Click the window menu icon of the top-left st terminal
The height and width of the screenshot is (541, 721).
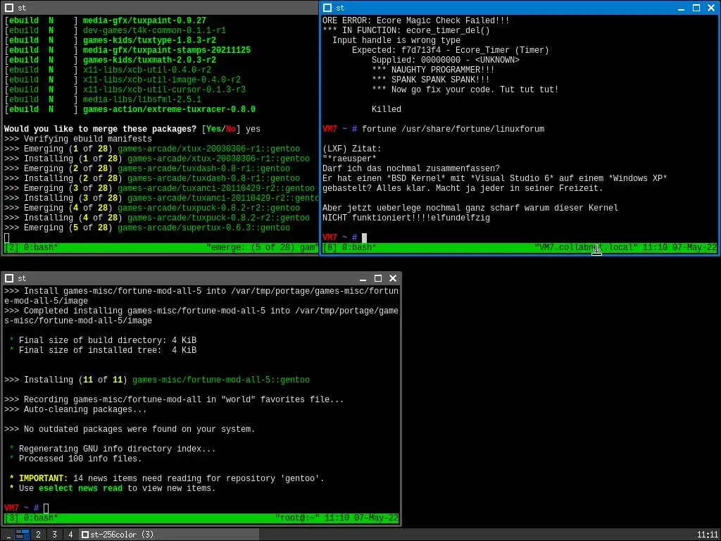pyautogui.click(x=8, y=8)
